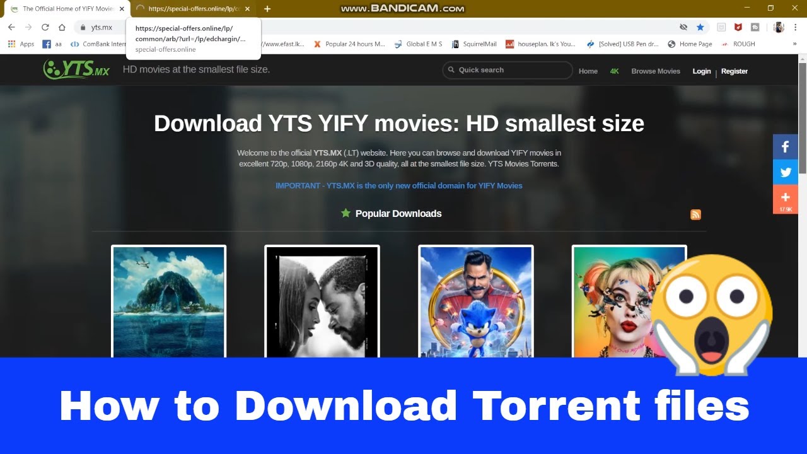Minimize the Chrome window
The image size is (807, 454).
click(x=747, y=8)
